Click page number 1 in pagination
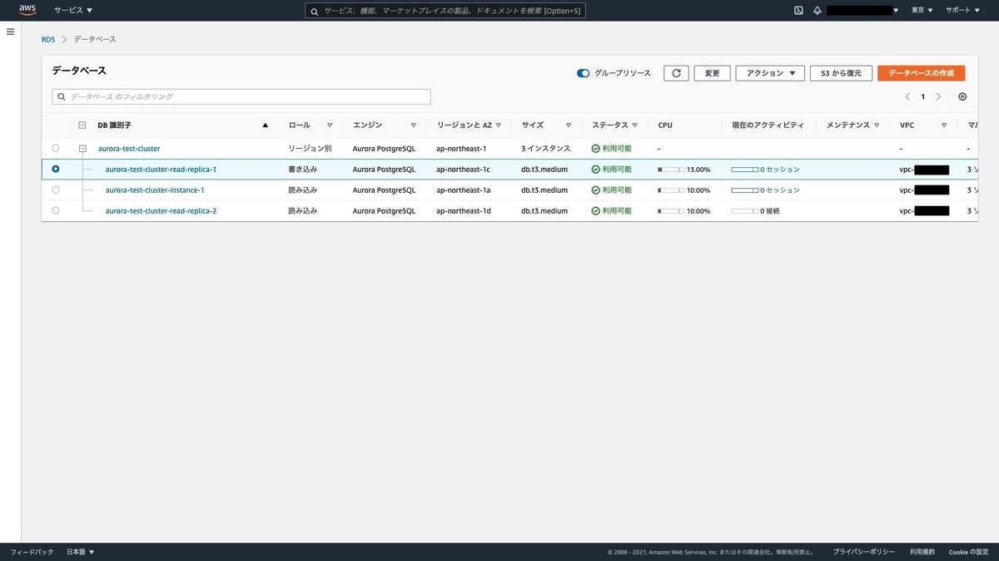 [922, 96]
